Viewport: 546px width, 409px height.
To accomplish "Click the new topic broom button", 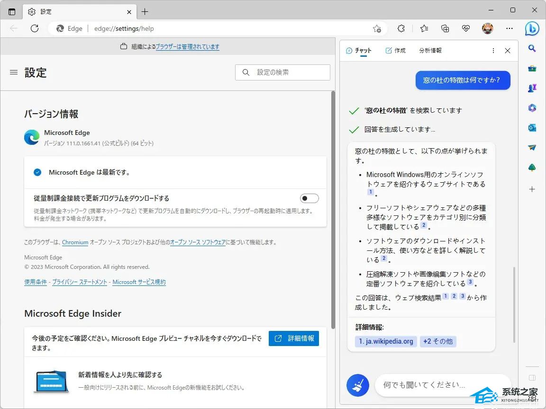I will pos(357,385).
